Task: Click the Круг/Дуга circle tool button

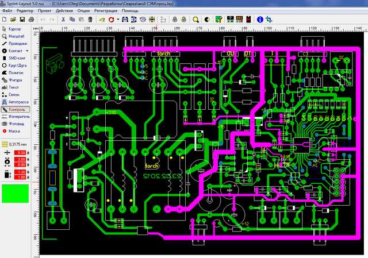Action: (17, 66)
